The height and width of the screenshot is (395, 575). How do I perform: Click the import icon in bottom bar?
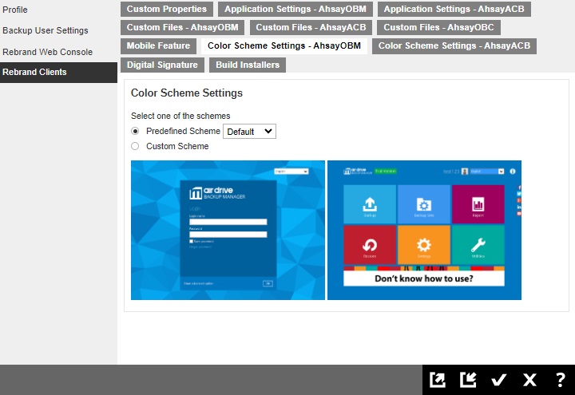468,380
